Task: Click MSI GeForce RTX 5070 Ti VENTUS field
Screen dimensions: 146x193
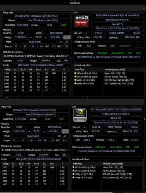Action: tap(116, 110)
